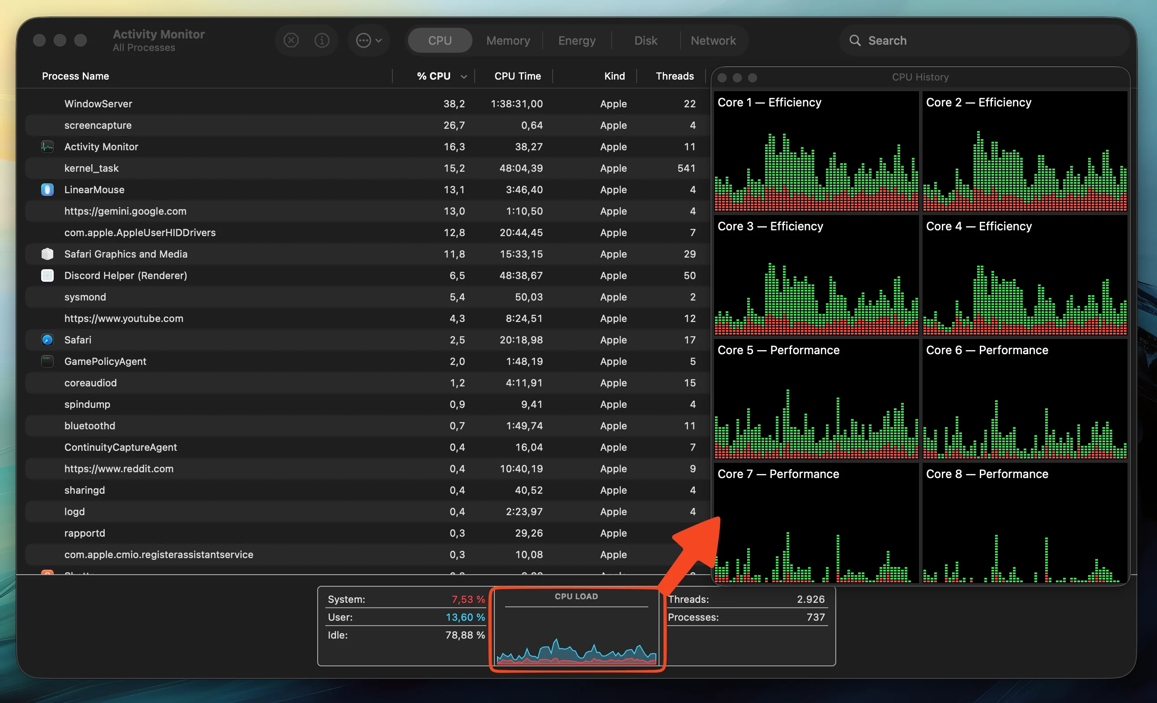Select the sysmond process row

tap(367, 297)
